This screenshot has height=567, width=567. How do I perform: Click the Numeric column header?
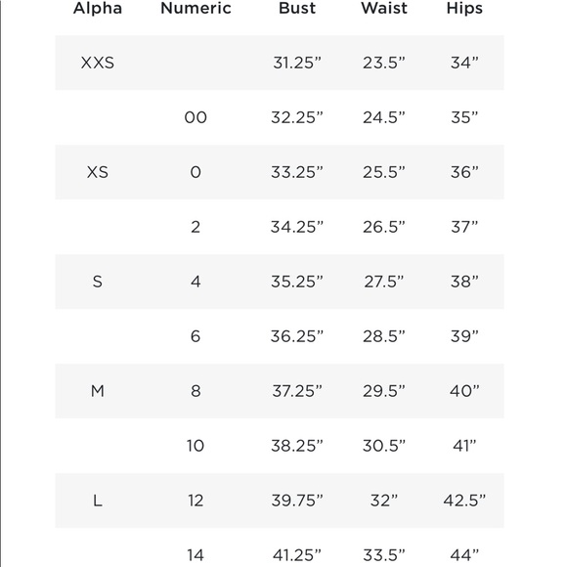pyautogui.click(x=196, y=9)
